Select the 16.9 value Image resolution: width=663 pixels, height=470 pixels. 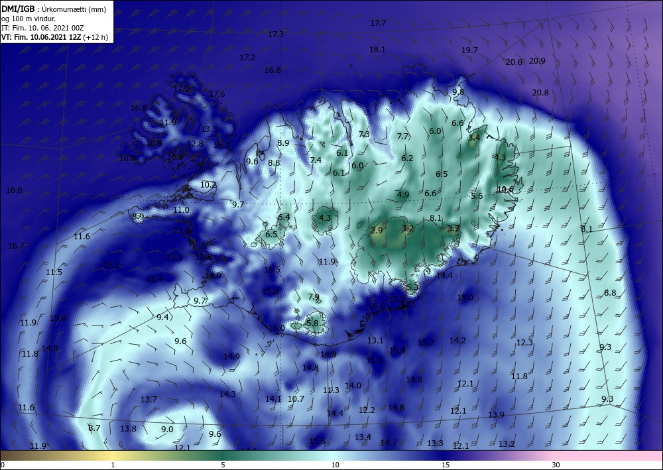coord(174,157)
